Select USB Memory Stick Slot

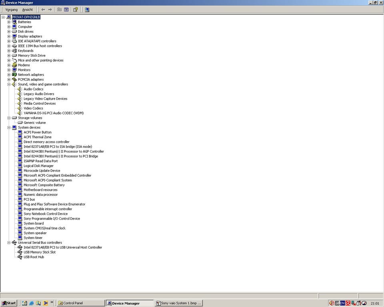pos(40,252)
